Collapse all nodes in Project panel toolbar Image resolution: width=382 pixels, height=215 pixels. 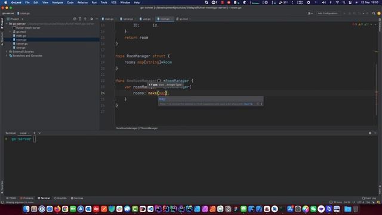pos(85,19)
